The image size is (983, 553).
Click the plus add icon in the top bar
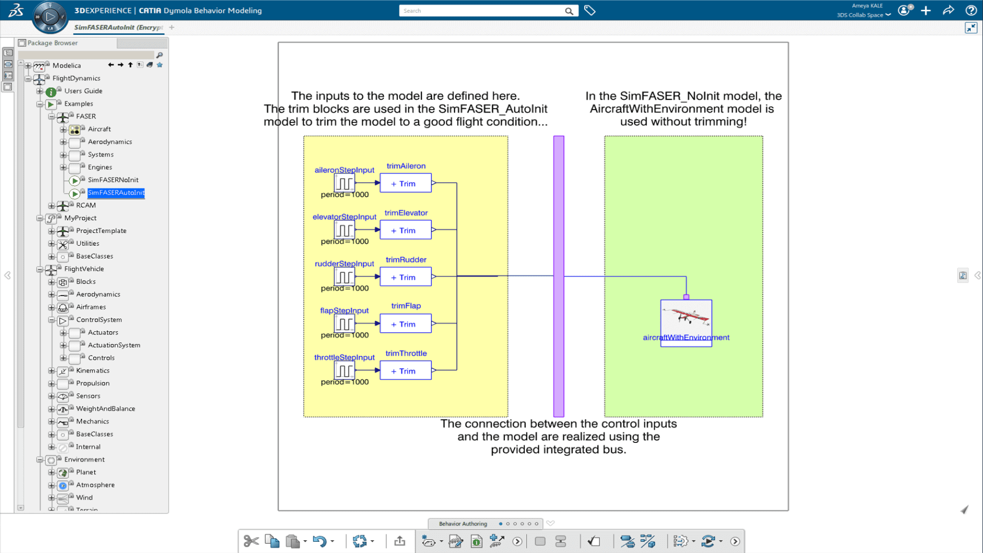(x=926, y=10)
